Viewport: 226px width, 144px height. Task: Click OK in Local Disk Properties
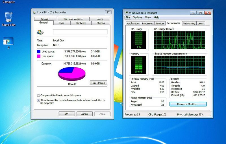pyautogui.click(x=67, y=114)
